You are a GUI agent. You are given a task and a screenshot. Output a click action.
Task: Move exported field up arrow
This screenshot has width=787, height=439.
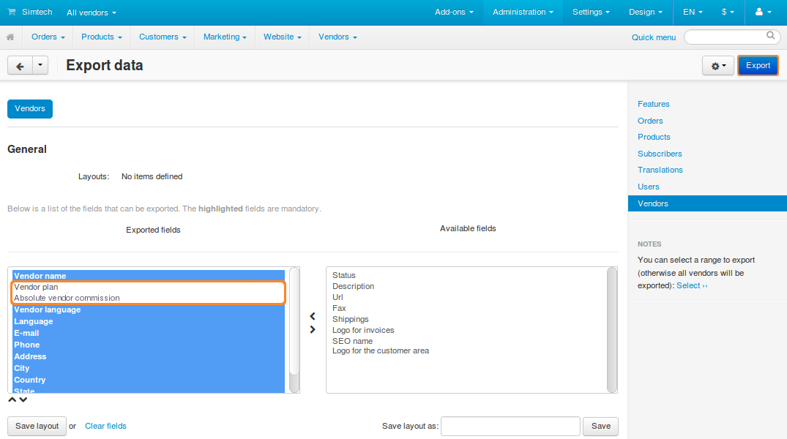click(x=12, y=400)
